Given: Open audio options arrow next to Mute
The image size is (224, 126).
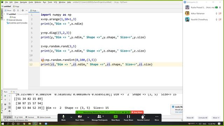Looking at the screenshot, I should [71, 117].
